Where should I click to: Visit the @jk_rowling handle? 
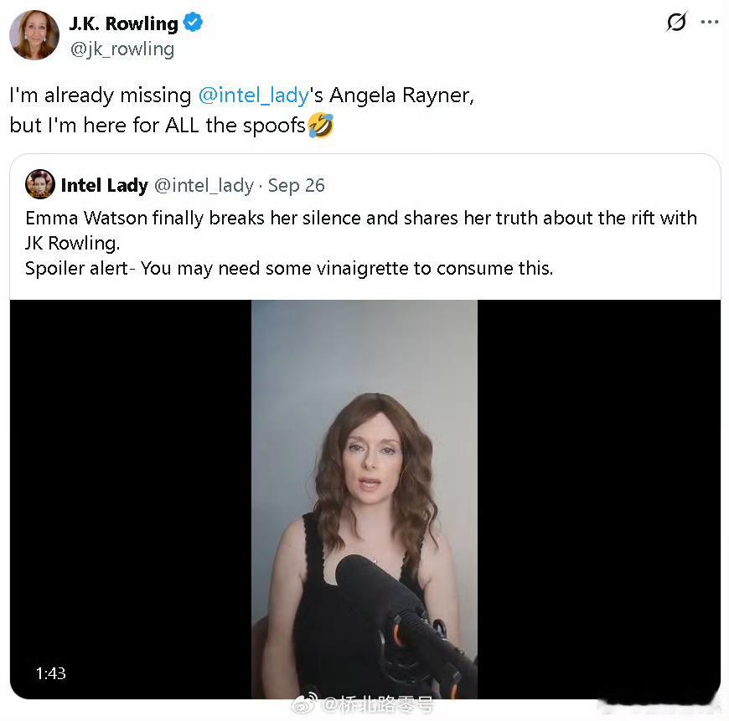pyautogui.click(x=122, y=49)
